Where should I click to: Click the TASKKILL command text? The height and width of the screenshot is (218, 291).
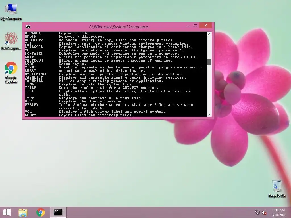coord(34,81)
